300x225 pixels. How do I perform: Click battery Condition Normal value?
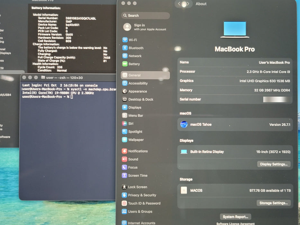tap(62, 70)
